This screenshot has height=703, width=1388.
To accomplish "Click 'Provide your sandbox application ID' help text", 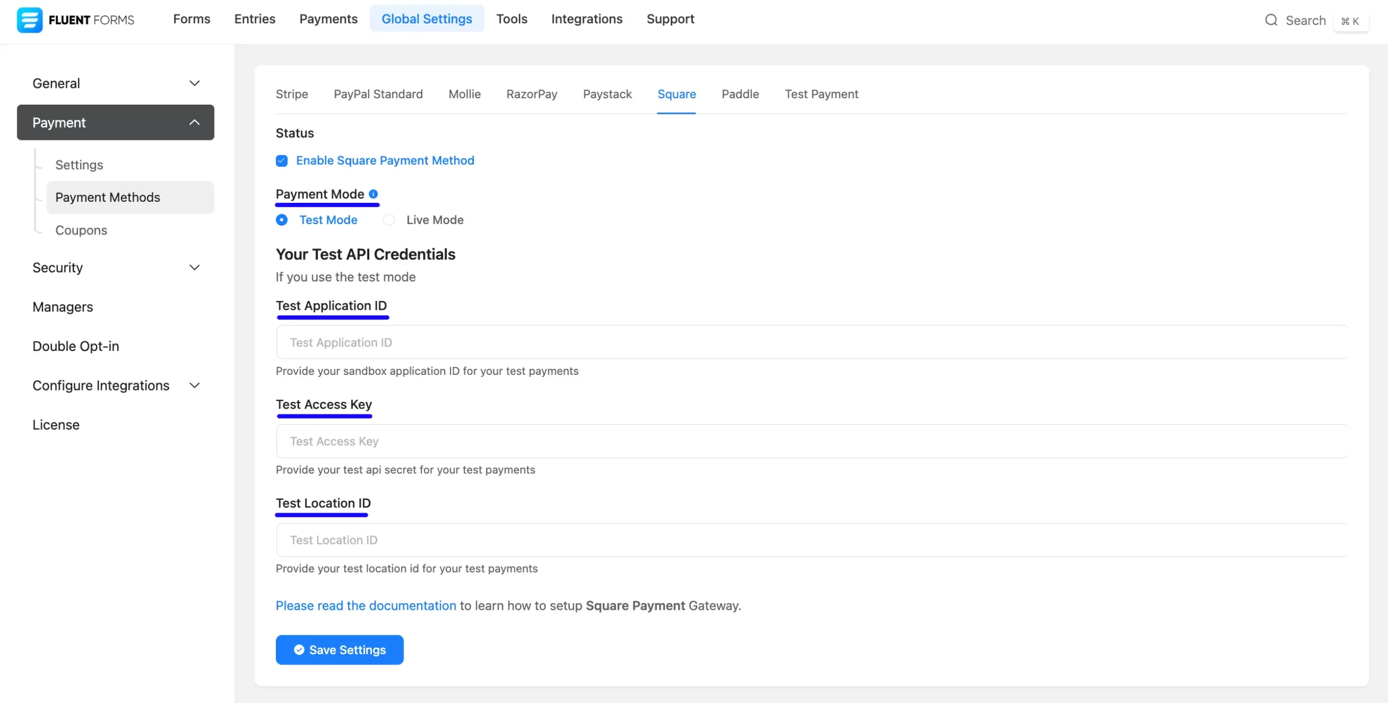I will (x=427, y=371).
